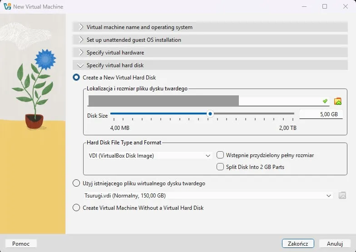This screenshot has height=252, width=356.
Task: Click the Disk Size slider handle
Action: tap(210, 114)
